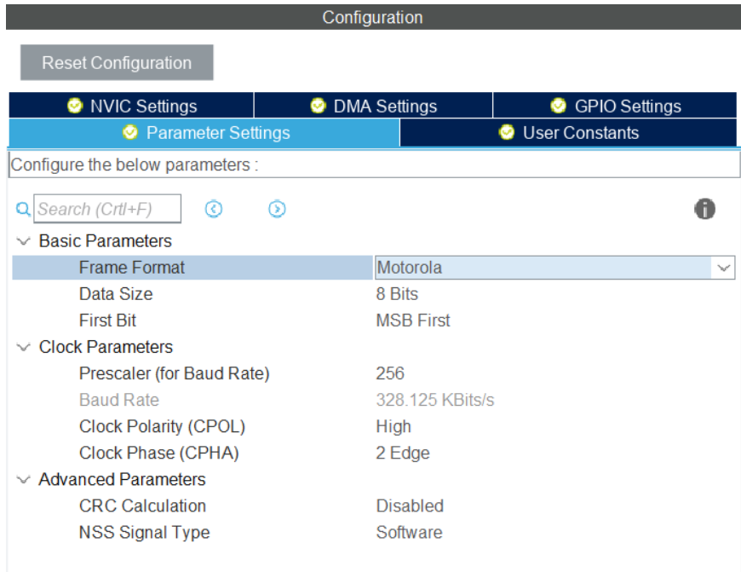The height and width of the screenshot is (572, 741).
Task: Select the Frame Format row label
Action: (x=132, y=268)
